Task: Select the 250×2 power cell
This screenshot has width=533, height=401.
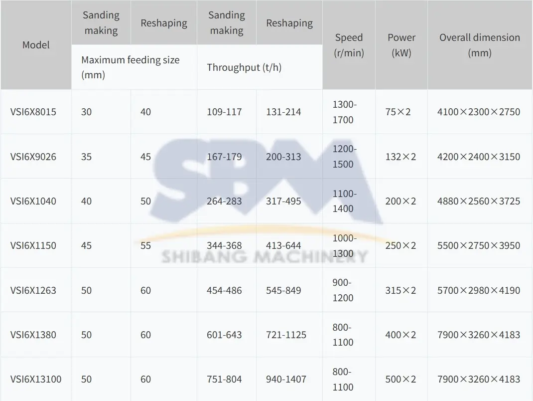Action: point(400,245)
